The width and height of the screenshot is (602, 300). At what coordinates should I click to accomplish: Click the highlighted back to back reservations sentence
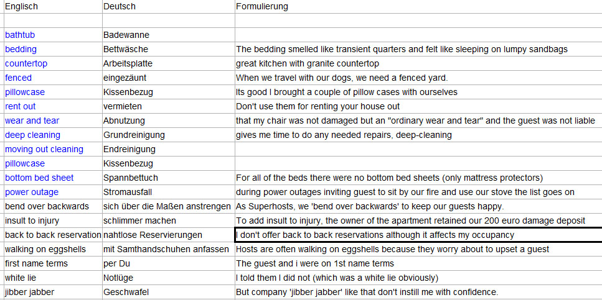418,235
